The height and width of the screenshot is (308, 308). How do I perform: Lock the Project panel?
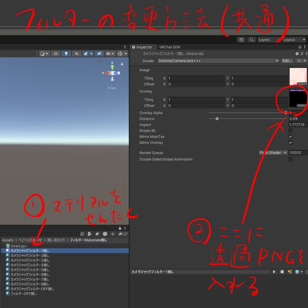point(120,228)
